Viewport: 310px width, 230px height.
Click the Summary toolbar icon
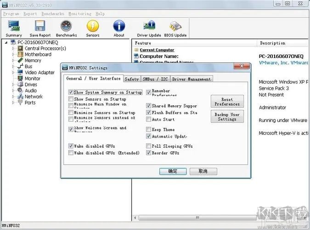14,28
